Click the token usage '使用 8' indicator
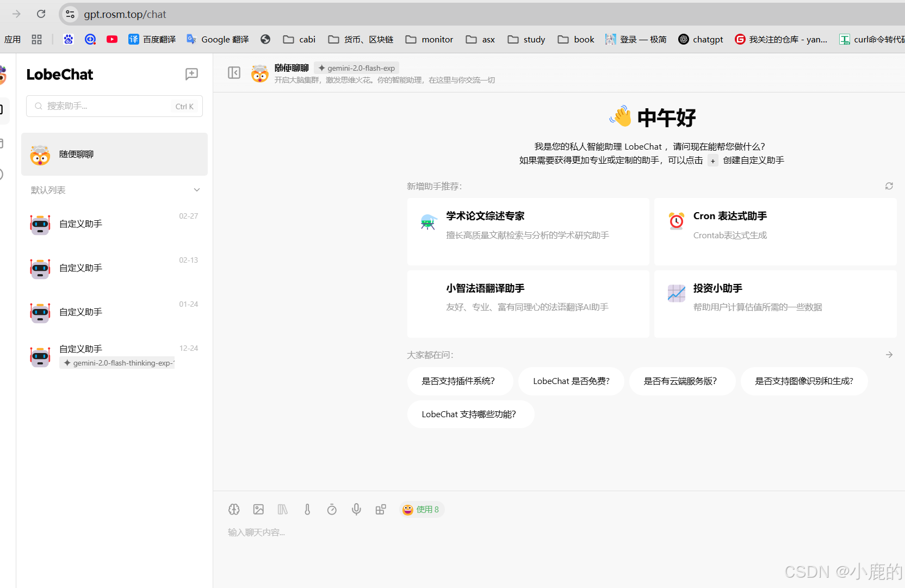This screenshot has height=588, width=905. click(421, 510)
